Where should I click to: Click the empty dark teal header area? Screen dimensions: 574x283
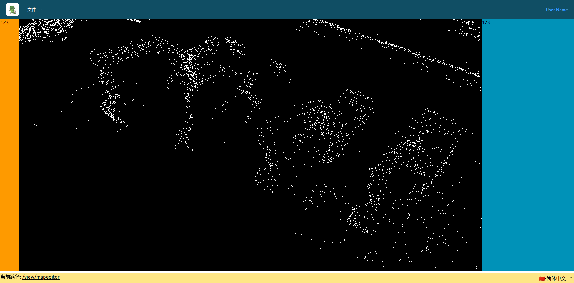[277, 10]
